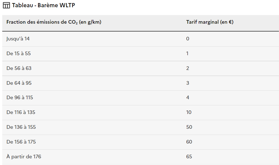Select the De 56 à 63 cell
This screenshot has width=279, height=165.
pyautogui.click(x=19, y=68)
